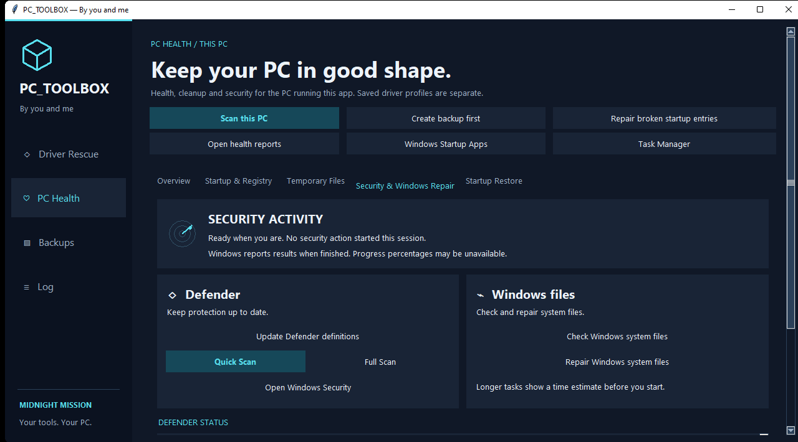The width and height of the screenshot is (798, 442).
Task: Click the PC HEALTH / THIS PC breadcrumb
Action: click(x=189, y=44)
